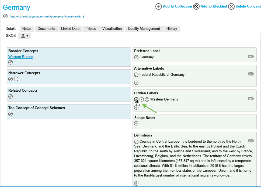The image size is (261, 187).
Task: Edit the definition text of Germany
Action: coord(136,142)
